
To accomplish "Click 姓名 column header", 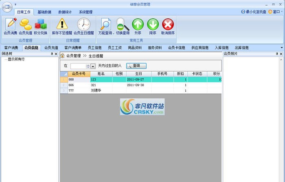I will pos(101,74).
